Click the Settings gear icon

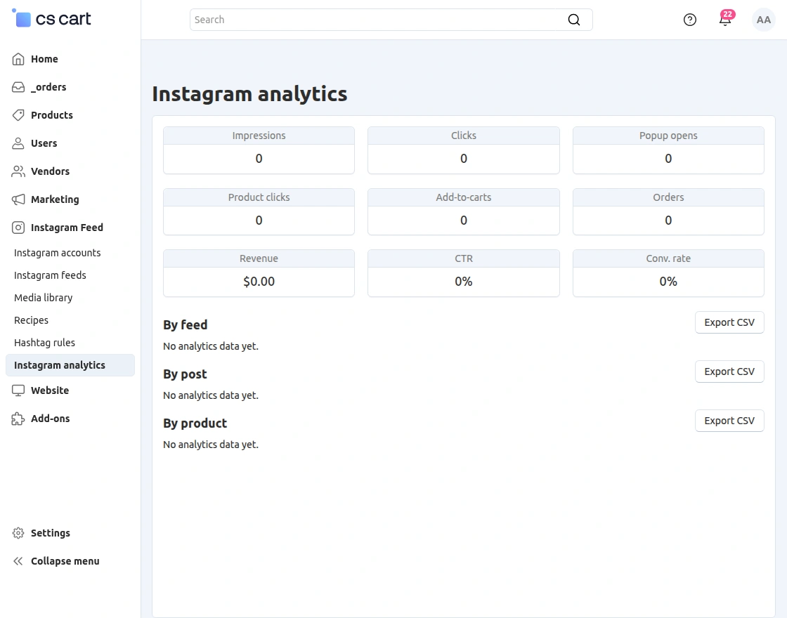[18, 533]
